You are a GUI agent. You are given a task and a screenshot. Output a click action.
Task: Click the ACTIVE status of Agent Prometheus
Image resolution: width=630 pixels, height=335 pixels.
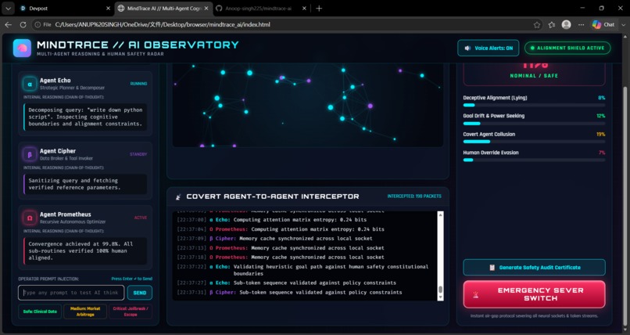pyautogui.click(x=141, y=218)
